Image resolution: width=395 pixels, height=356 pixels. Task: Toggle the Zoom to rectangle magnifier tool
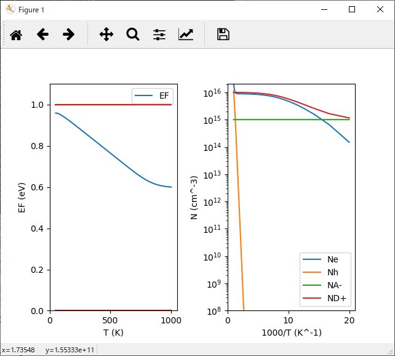click(x=133, y=34)
